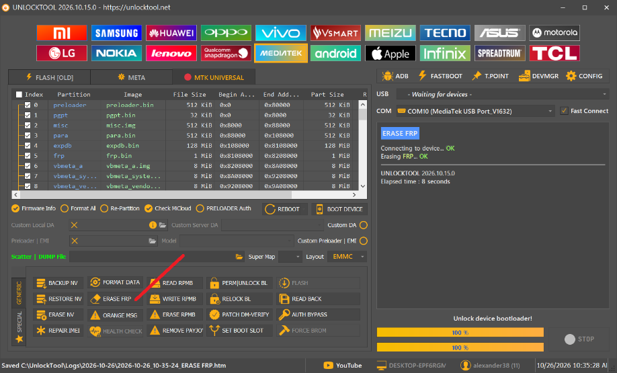617x373 pixels.
Task: Select the Spreadtrum brand tile
Action: (500, 53)
